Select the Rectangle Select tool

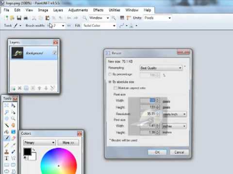click(x=6, y=105)
